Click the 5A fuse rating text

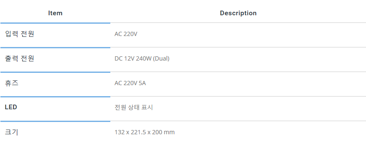click(x=142, y=83)
